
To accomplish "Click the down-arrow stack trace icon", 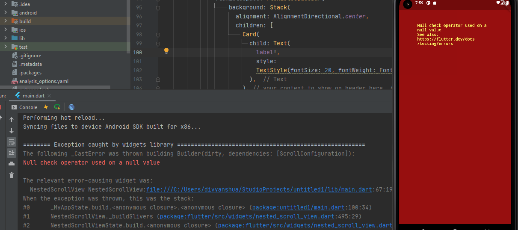I will [12, 131].
